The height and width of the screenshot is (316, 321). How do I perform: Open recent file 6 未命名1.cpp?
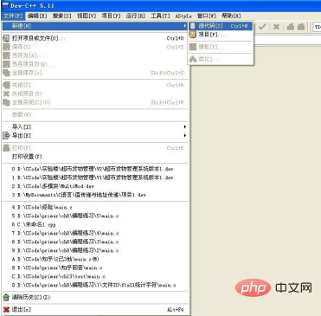(95, 224)
